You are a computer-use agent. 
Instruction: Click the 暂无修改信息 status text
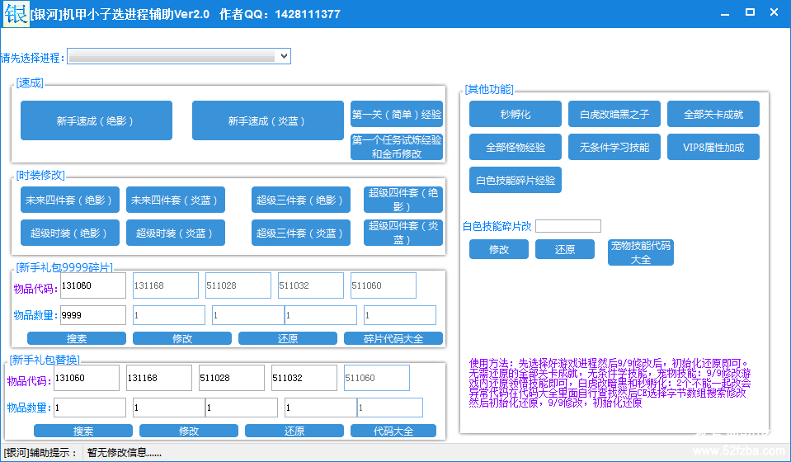[x=124, y=452]
